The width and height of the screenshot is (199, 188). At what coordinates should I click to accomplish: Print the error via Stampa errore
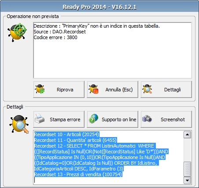59,119
